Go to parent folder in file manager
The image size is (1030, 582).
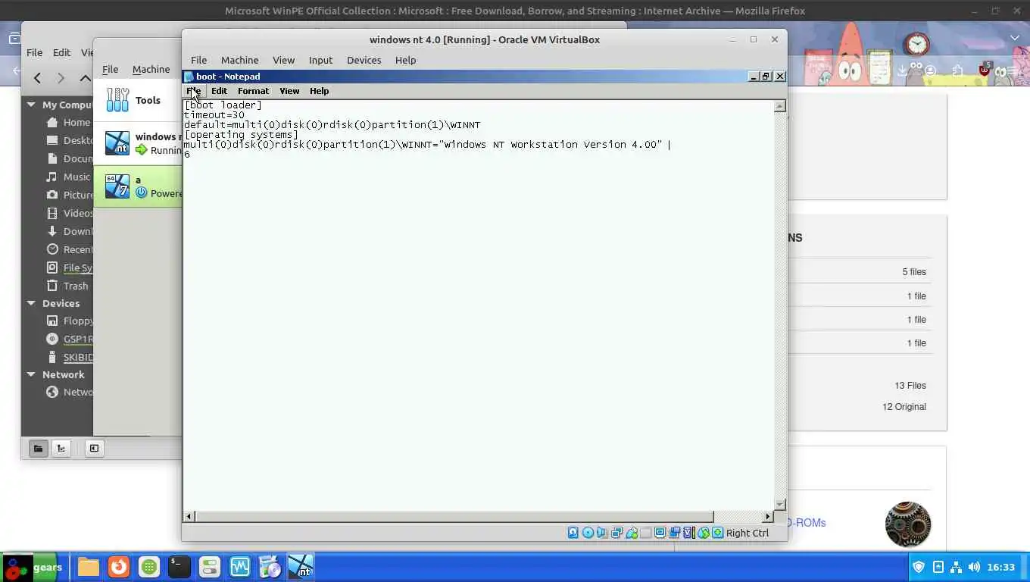pyautogui.click(x=86, y=77)
